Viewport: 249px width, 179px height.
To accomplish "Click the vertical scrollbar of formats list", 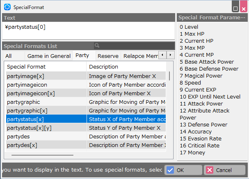I will coord(169,76).
